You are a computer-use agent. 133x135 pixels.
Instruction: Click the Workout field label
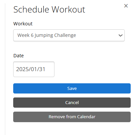click(23, 24)
